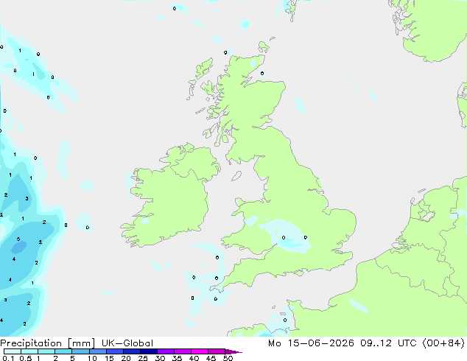Click the 15–20 mm blue legend swatch
The image size is (467, 361).
point(115,351)
